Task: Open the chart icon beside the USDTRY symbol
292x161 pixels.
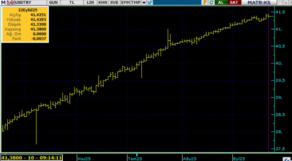Action: click(x=11, y=3)
